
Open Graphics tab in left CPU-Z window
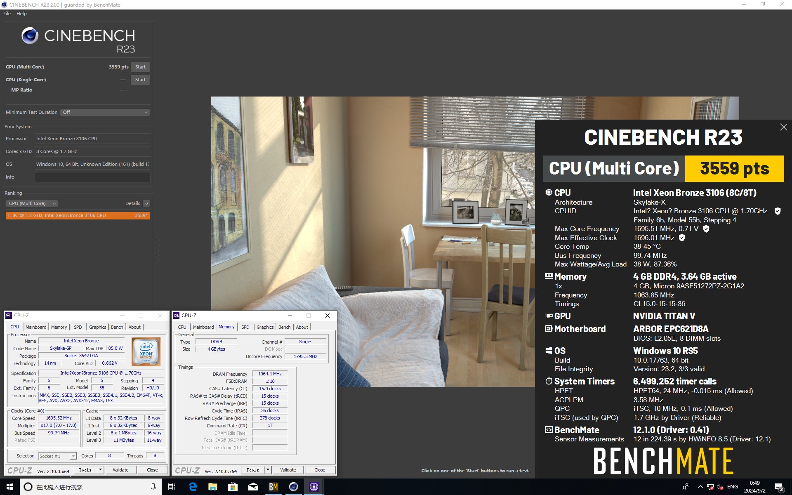click(98, 327)
